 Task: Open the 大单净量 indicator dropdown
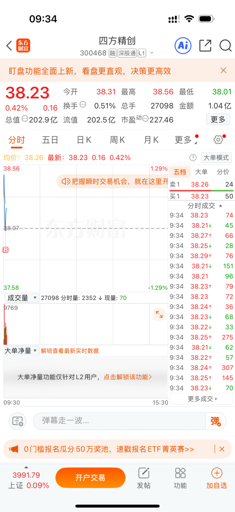tap(21, 351)
